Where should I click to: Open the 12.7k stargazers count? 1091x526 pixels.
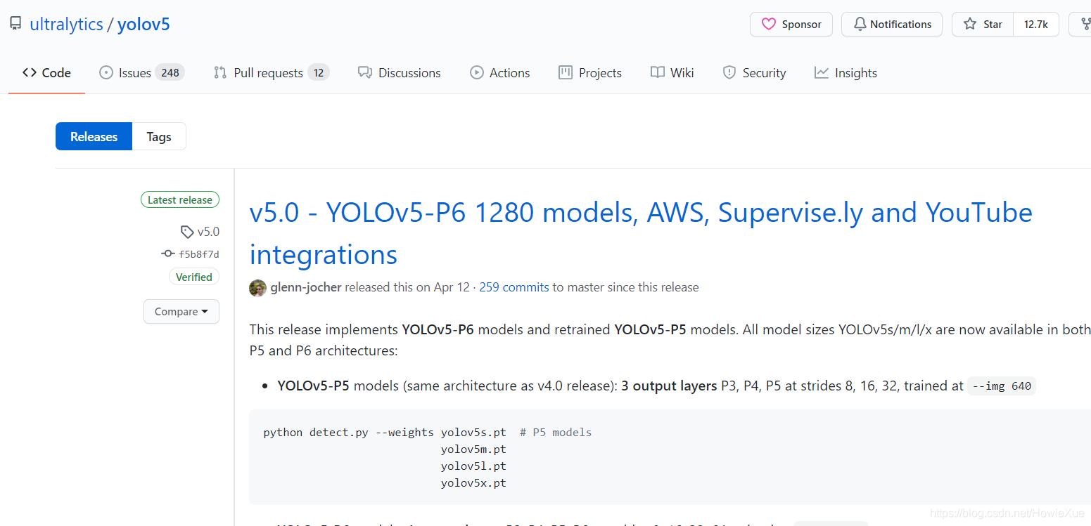point(1035,24)
